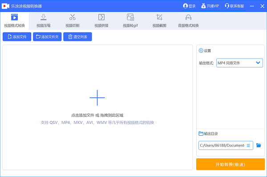267x177 pixels.
Task: Click 登录 to sign in
Action: [x=189, y=6]
